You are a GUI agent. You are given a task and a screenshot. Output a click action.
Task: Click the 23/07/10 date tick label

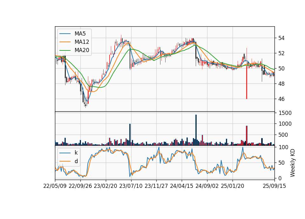[x=131, y=186]
